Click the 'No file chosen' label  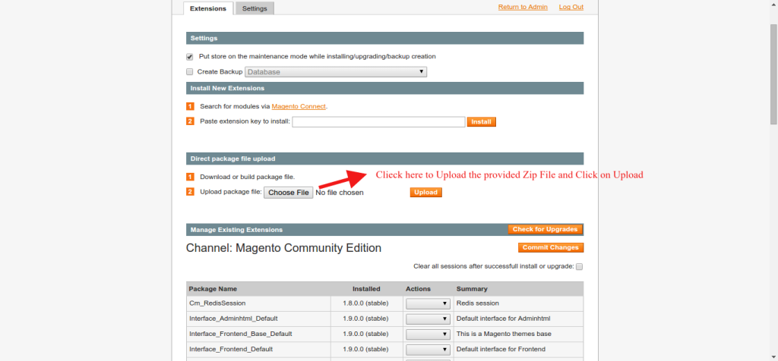(340, 192)
